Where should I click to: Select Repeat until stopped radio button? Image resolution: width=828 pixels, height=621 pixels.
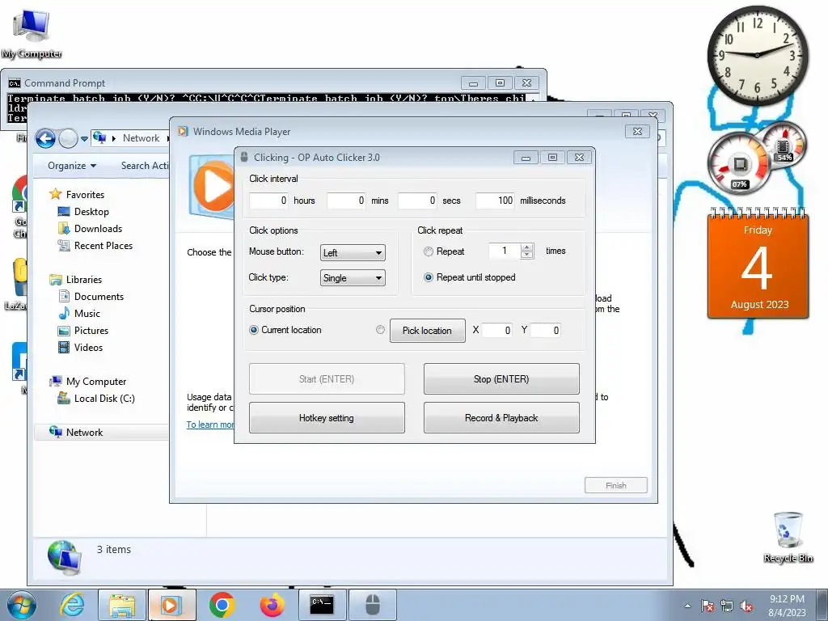click(x=429, y=277)
